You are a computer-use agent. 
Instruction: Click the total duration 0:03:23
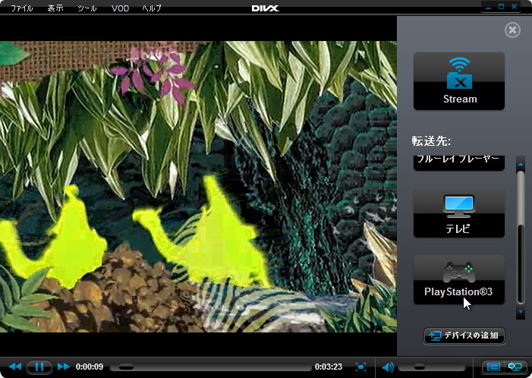(329, 367)
